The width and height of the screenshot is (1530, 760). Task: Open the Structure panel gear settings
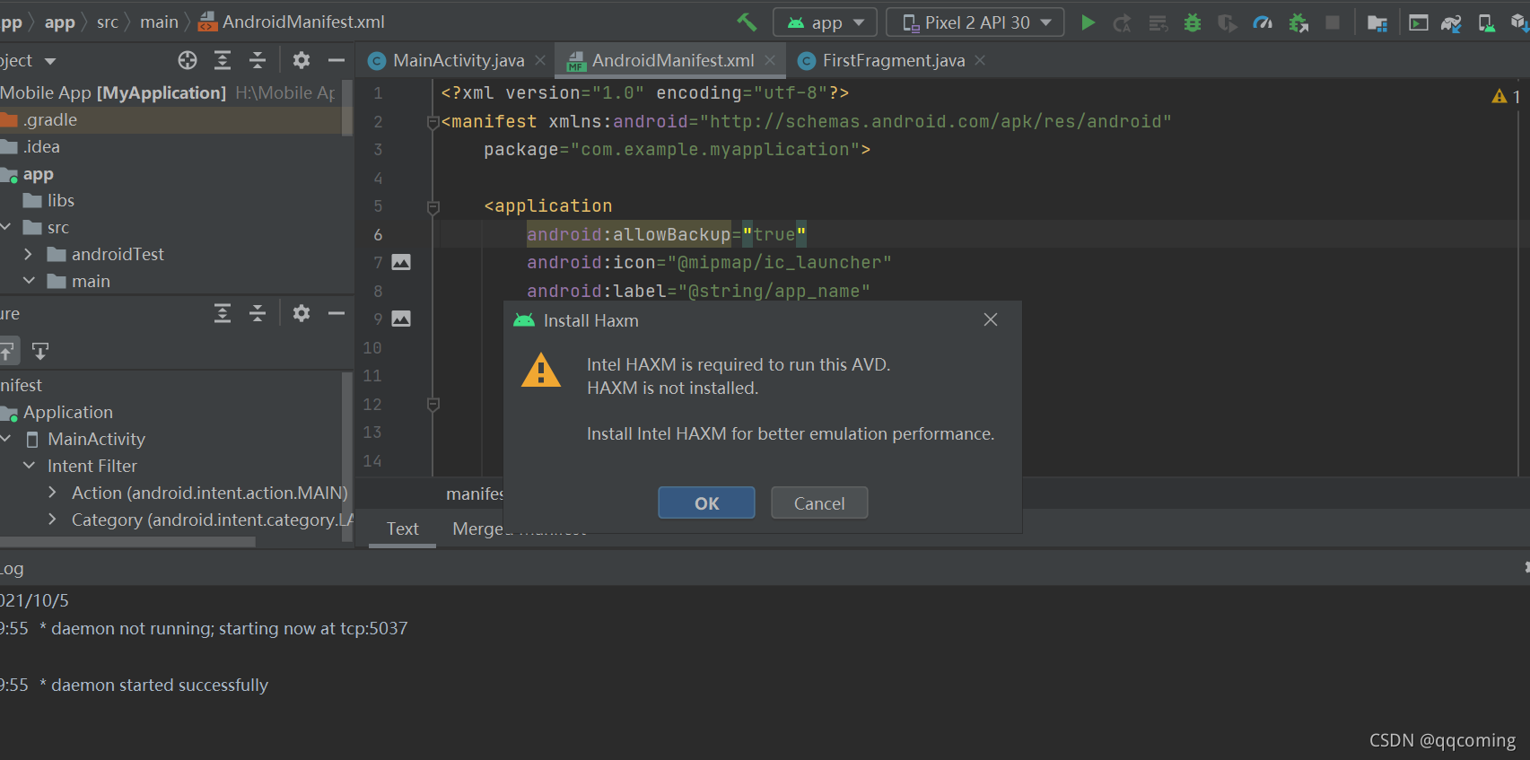[x=302, y=313]
